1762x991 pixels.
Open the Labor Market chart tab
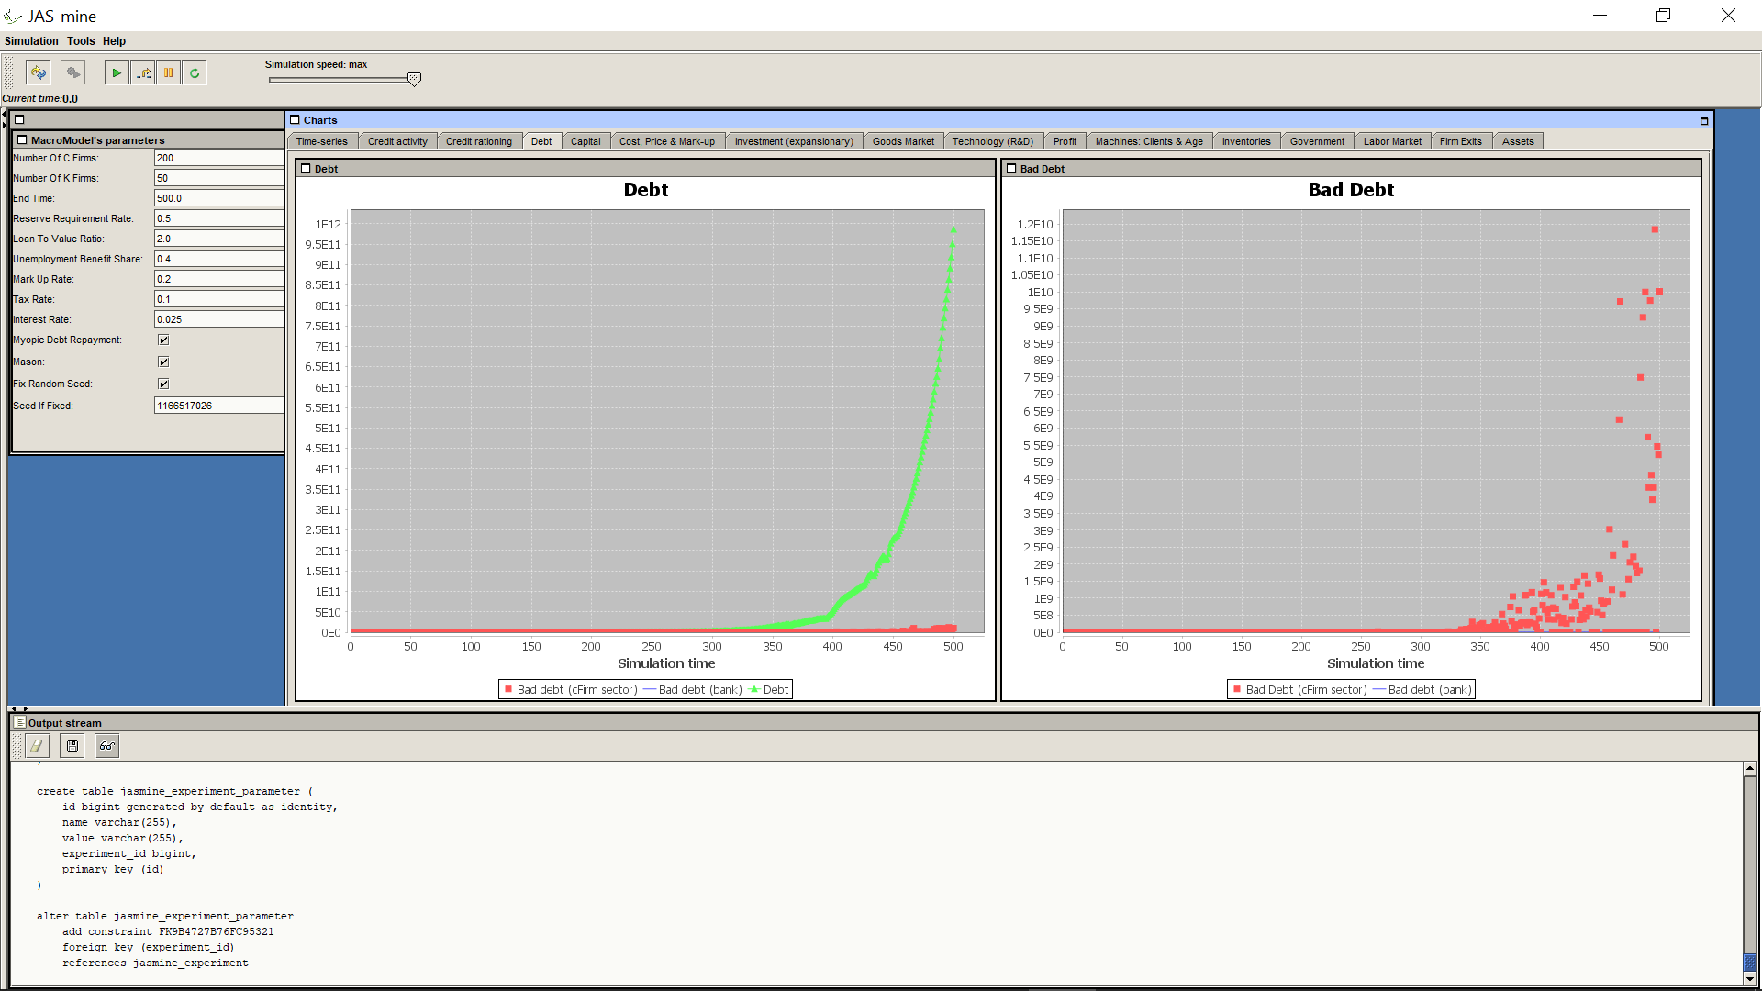point(1391,141)
